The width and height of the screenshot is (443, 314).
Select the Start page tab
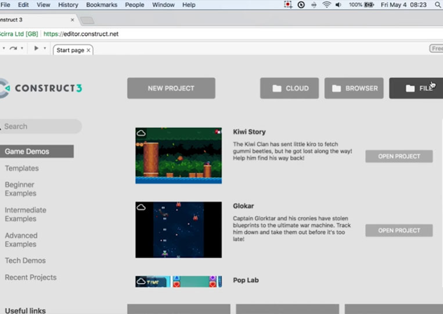pyautogui.click(x=70, y=50)
